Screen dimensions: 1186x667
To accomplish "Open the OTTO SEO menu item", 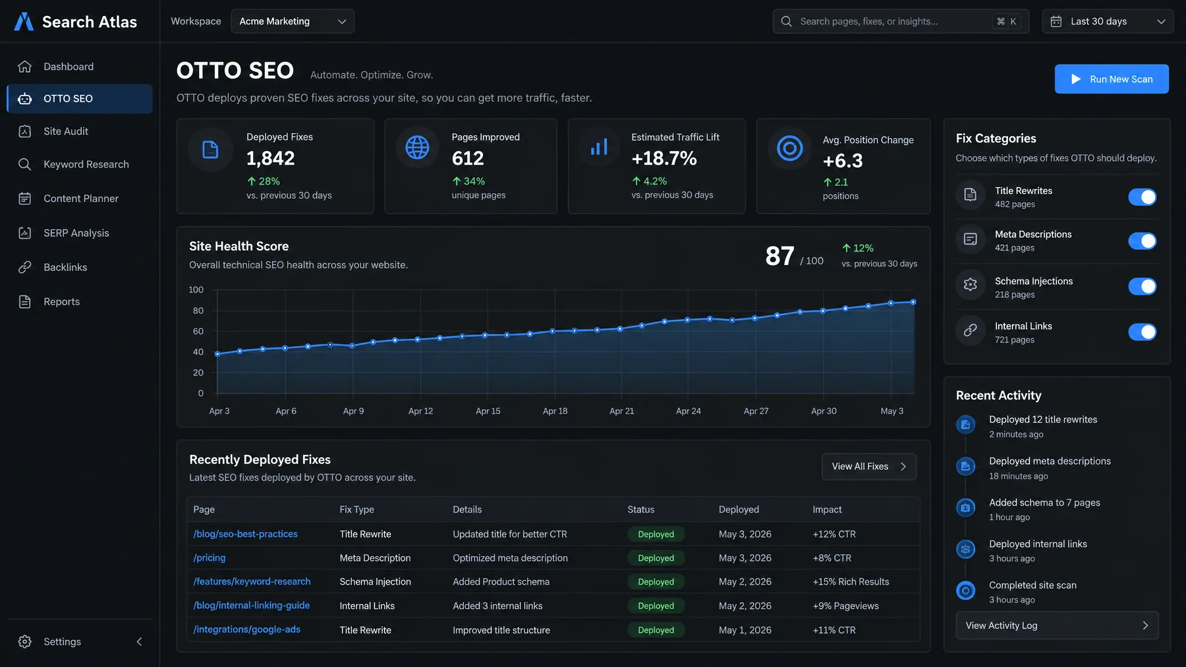I will (x=80, y=98).
